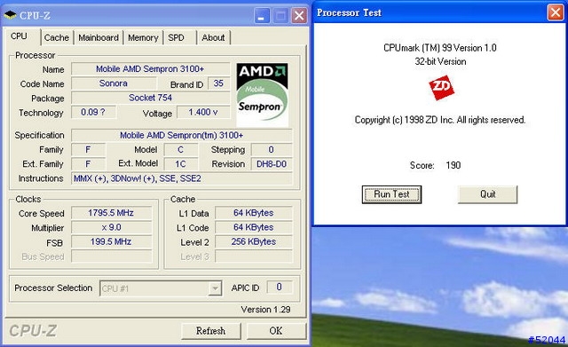This screenshot has height=347, width=568.
Task: Close the CPU-Z window
Action: tap(299, 16)
